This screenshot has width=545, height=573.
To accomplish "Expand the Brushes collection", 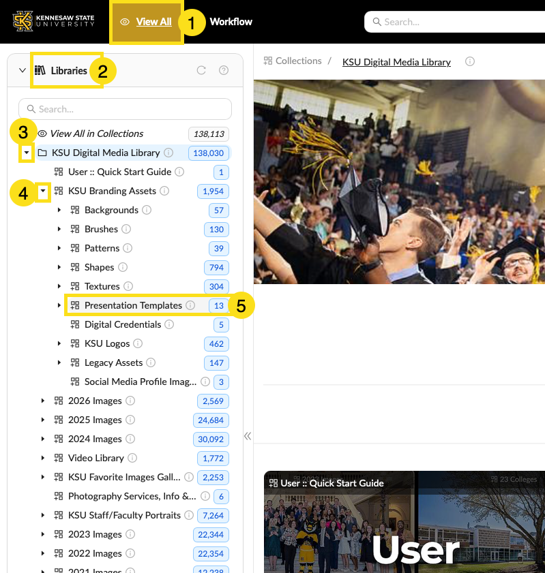I will (59, 229).
